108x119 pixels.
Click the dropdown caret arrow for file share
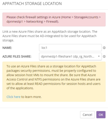pyautogui.click(x=99, y=56)
